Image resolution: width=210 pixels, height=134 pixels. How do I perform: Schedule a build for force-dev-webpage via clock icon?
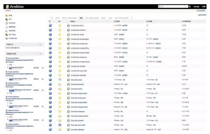69,130
